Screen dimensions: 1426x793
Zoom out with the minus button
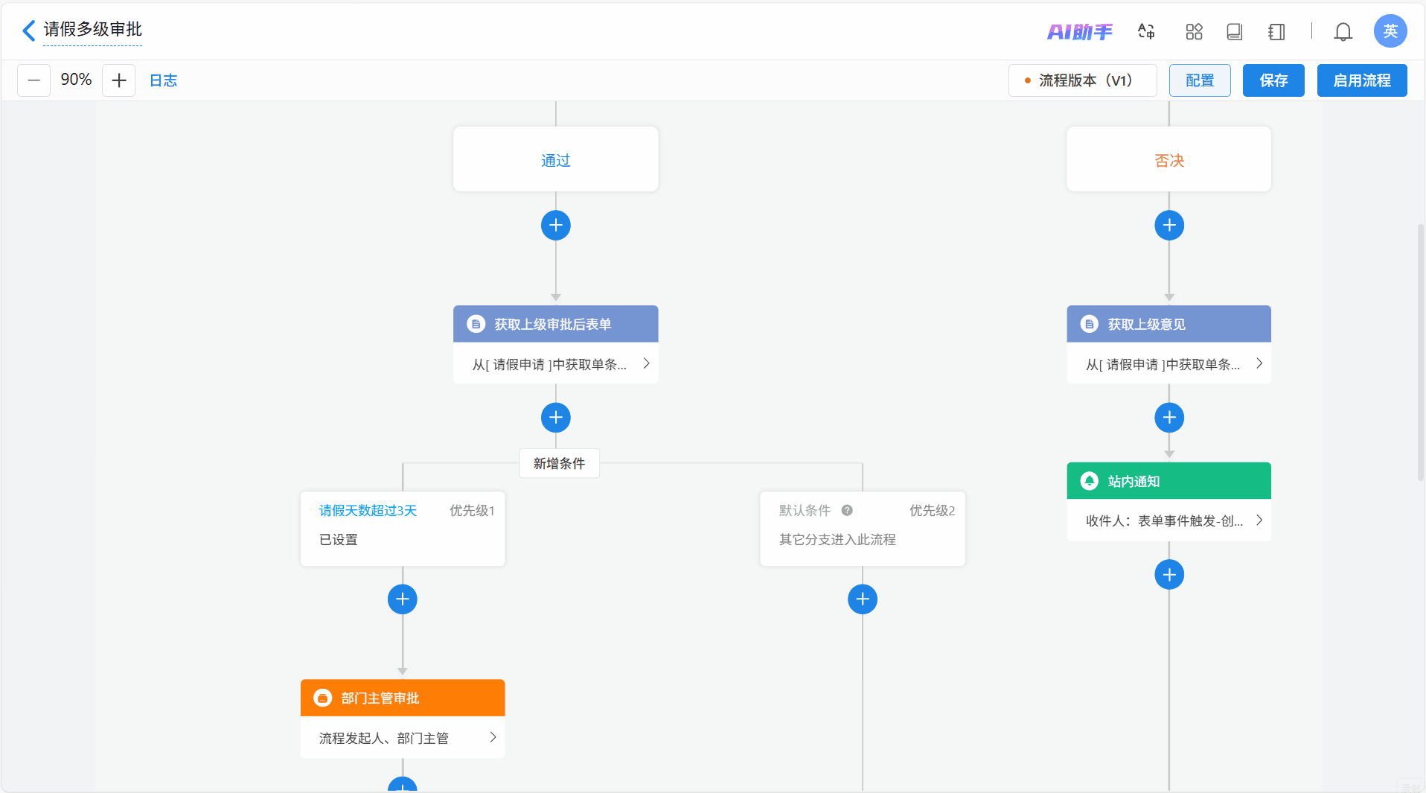[34, 80]
